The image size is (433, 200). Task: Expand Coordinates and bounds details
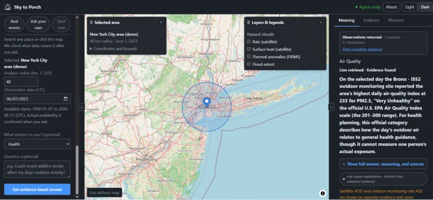click(x=113, y=49)
